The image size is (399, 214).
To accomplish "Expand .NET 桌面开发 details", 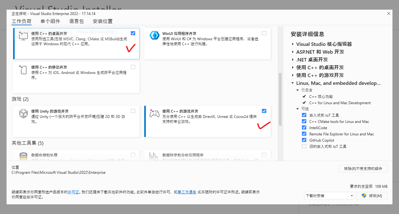I will click(293, 60).
